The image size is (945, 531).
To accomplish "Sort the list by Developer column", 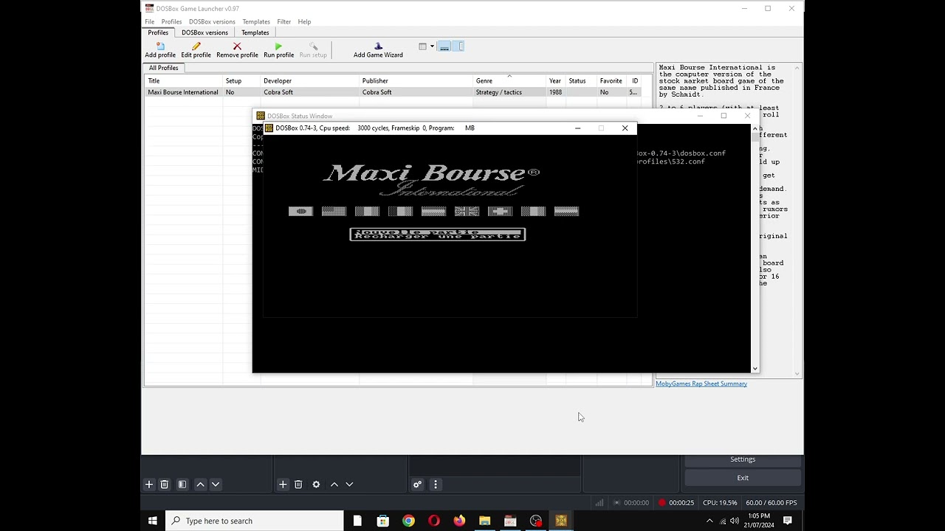I will click(x=310, y=81).
